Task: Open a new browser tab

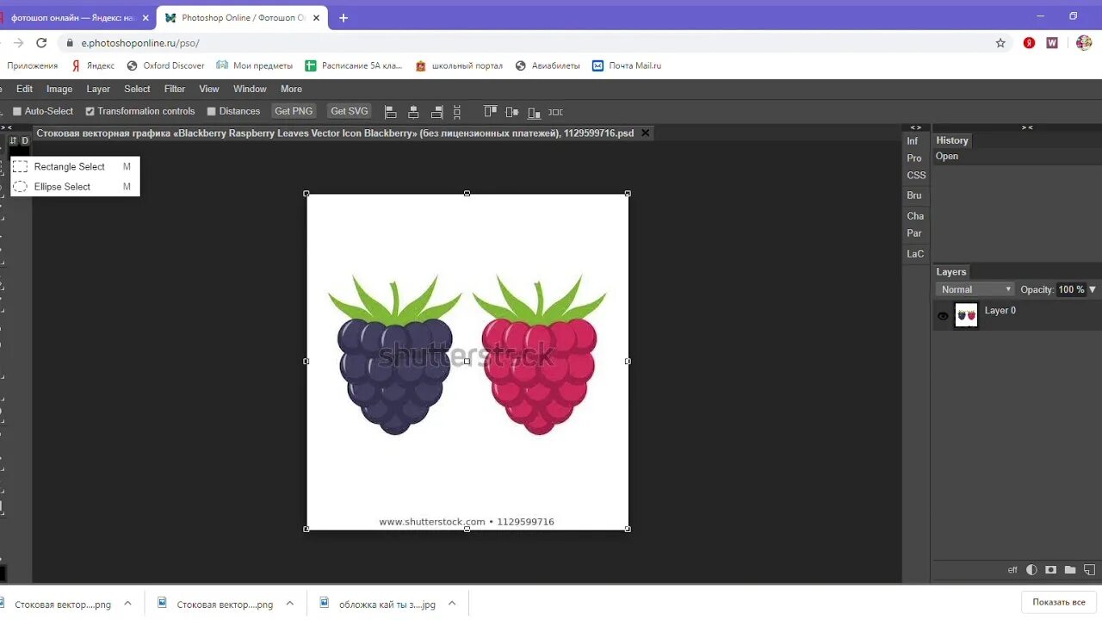Action: click(344, 17)
